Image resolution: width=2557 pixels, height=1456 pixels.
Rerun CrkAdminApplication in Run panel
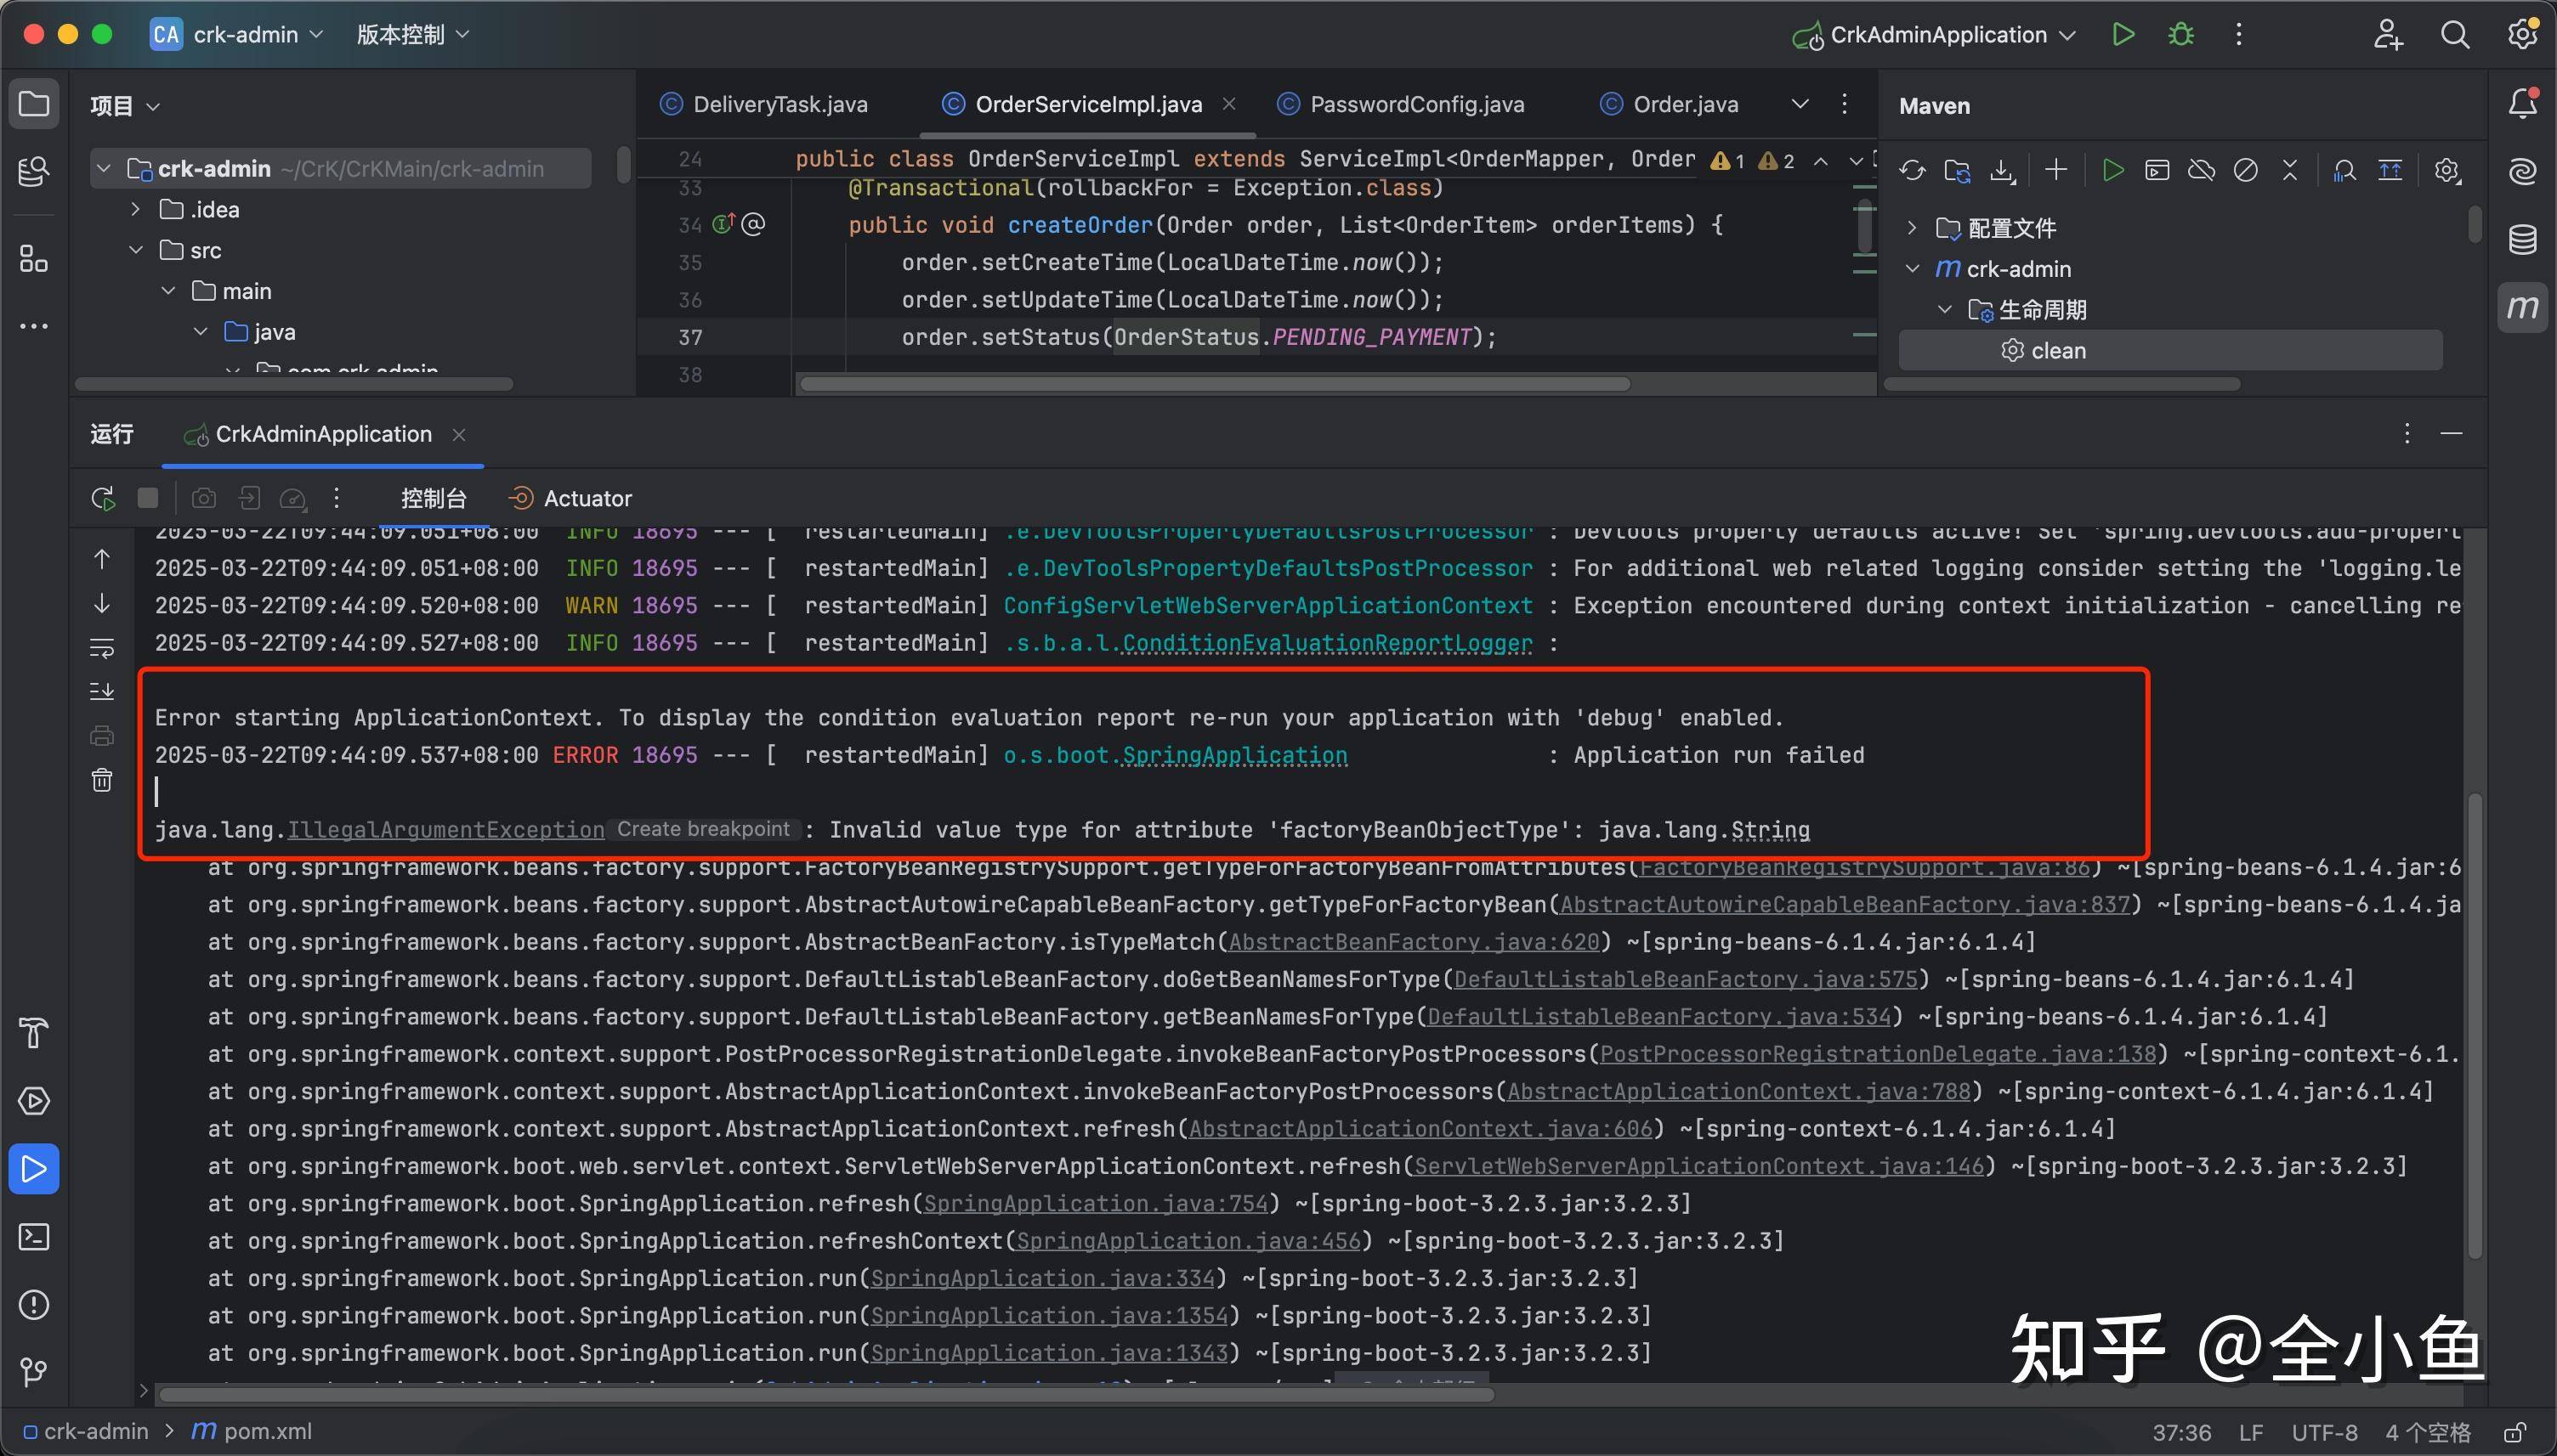[x=102, y=498]
